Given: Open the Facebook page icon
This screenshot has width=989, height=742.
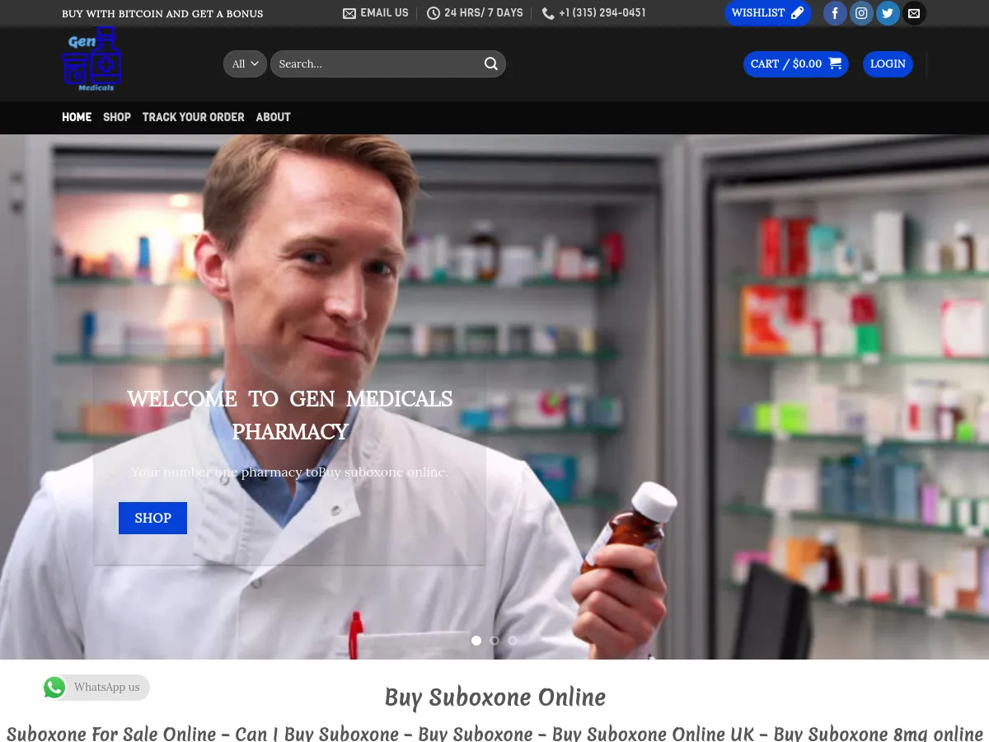Looking at the screenshot, I should 835,13.
